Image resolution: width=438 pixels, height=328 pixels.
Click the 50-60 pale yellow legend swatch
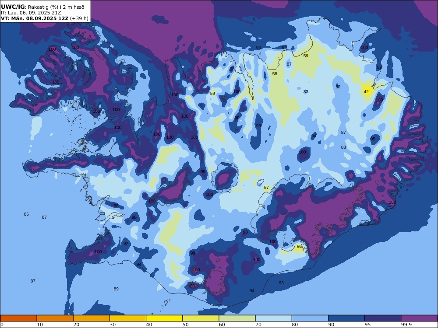tap(201, 318)
